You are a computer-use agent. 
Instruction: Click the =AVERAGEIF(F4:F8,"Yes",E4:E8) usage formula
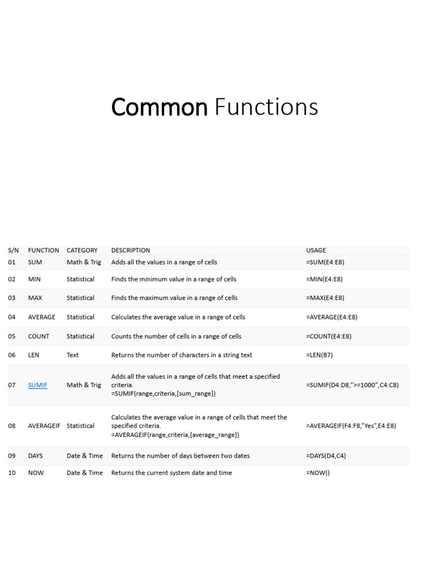click(351, 426)
